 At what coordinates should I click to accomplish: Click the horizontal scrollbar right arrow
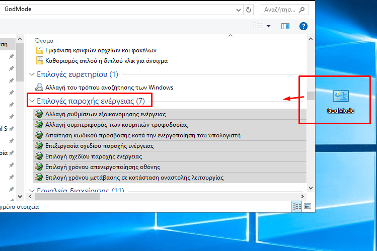point(303,197)
